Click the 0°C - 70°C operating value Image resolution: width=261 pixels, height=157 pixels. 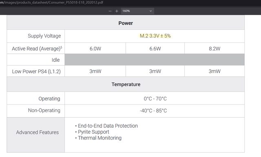[155, 98]
